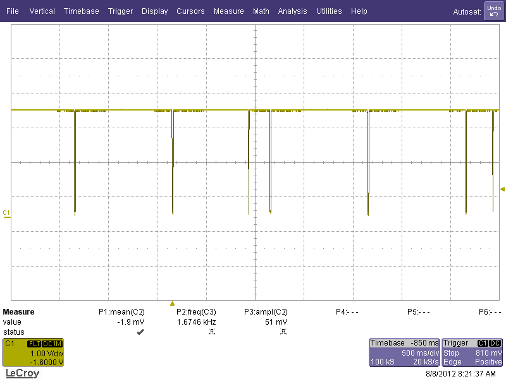Image resolution: width=506 pixels, height=379 pixels.
Task: Select the P2:freq(C3) measurement
Action: tap(196, 312)
